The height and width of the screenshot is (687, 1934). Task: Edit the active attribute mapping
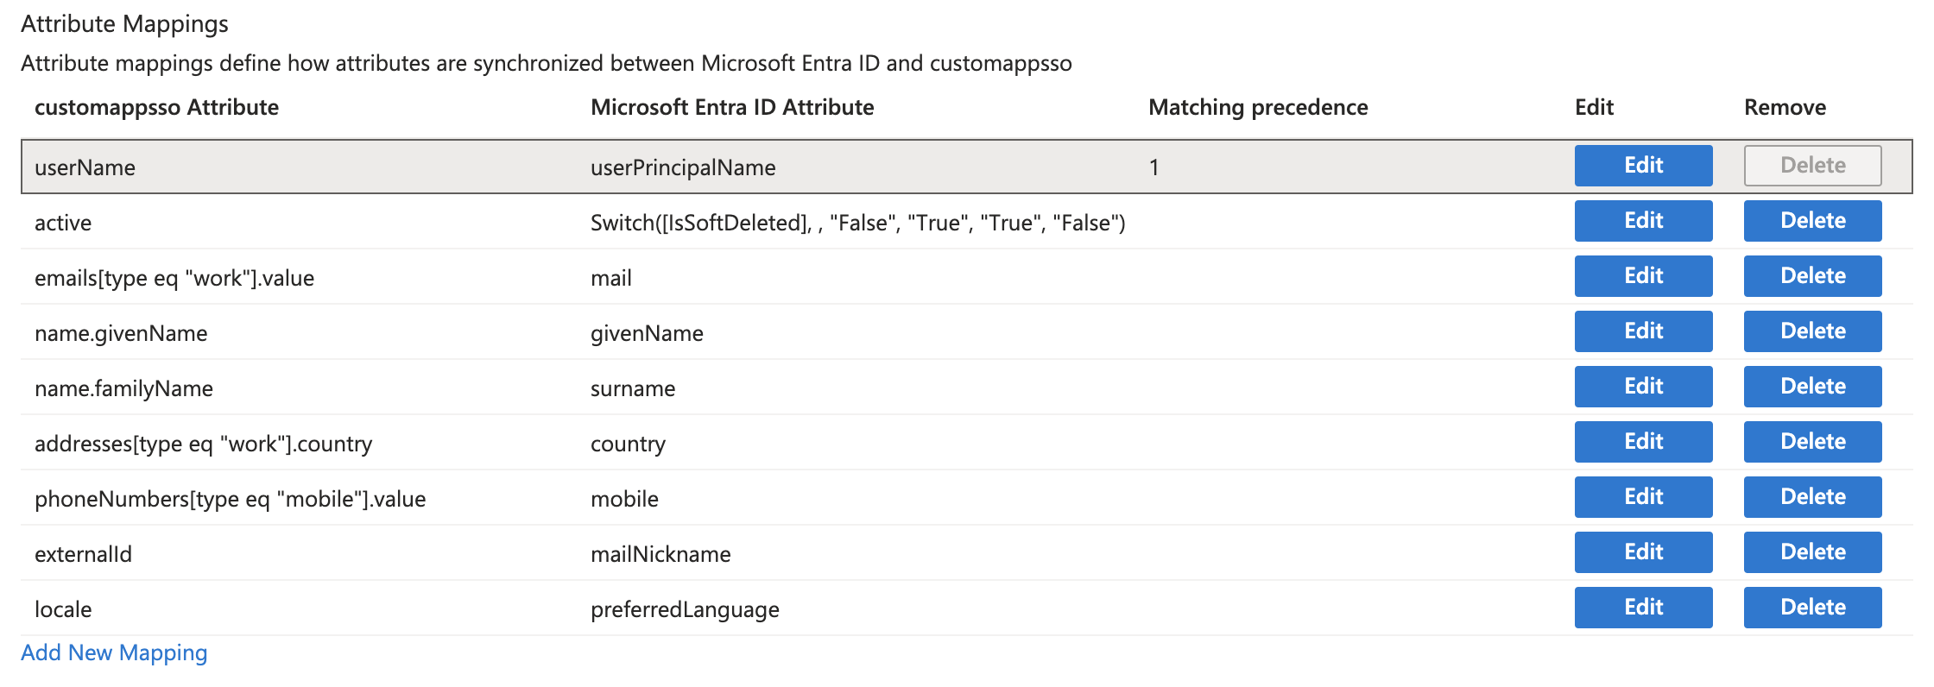pos(1643,221)
